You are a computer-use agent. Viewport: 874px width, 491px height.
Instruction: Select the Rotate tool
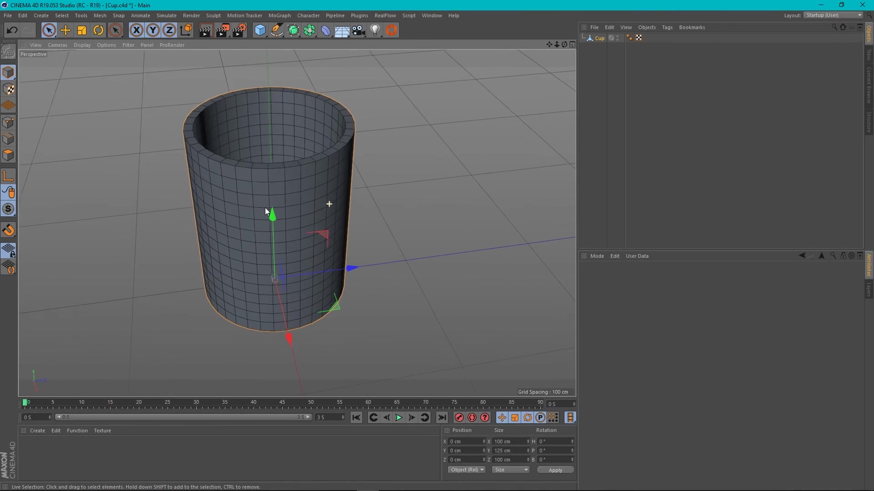click(x=98, y=30)
